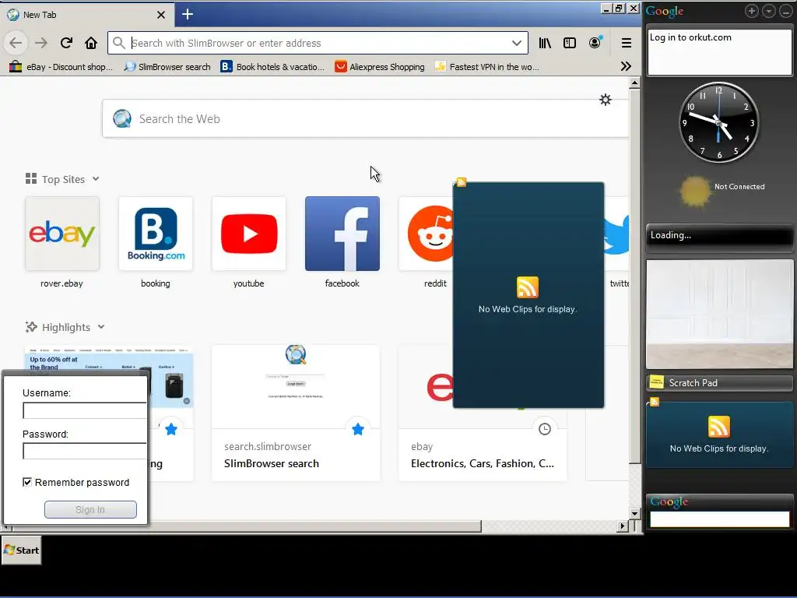
Task: Open new tab settings gear
Action: coord(605,100)
